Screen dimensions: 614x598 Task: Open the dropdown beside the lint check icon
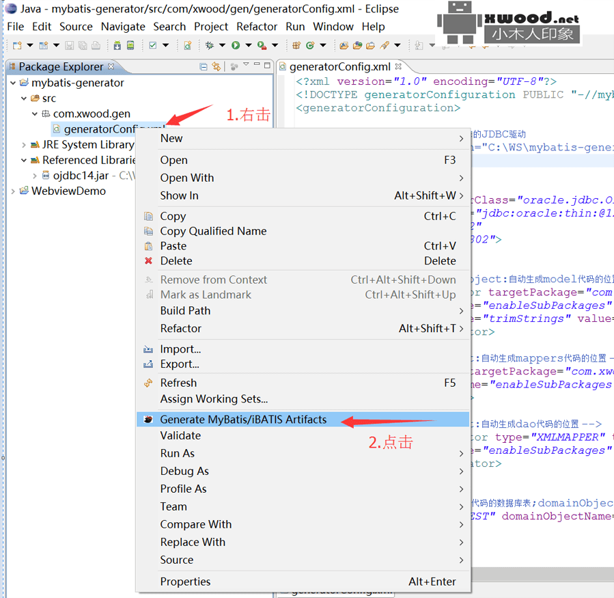166,46
